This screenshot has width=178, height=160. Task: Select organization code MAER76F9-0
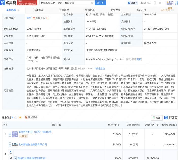pyautogui.click(x=34, y=29)
